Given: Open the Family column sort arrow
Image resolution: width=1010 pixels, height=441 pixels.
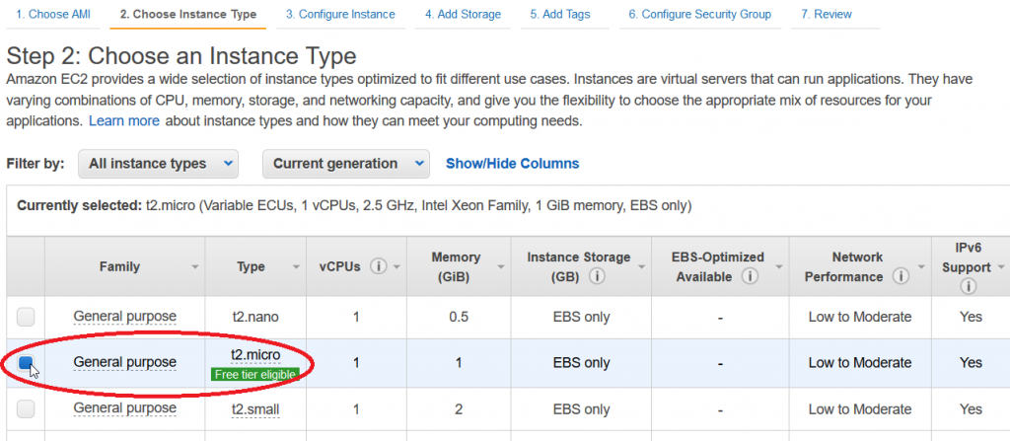Looking at the screenshot, I should pyautogui.click(x=194, y=267).
